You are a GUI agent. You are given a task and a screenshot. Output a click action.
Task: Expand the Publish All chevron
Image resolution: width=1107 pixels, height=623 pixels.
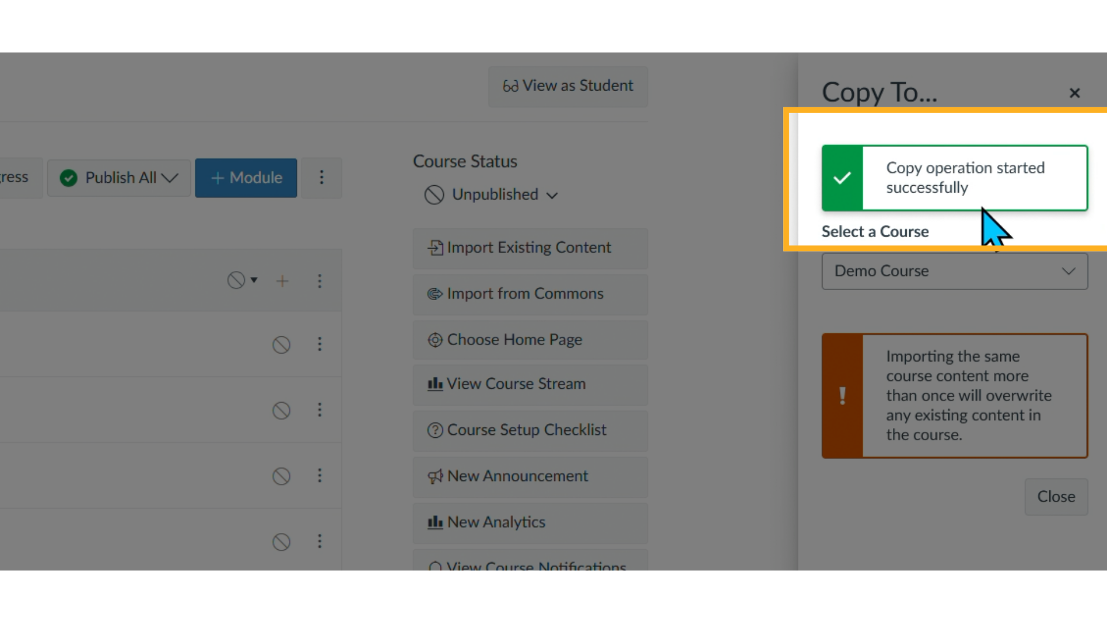click(x=170, y=178)
